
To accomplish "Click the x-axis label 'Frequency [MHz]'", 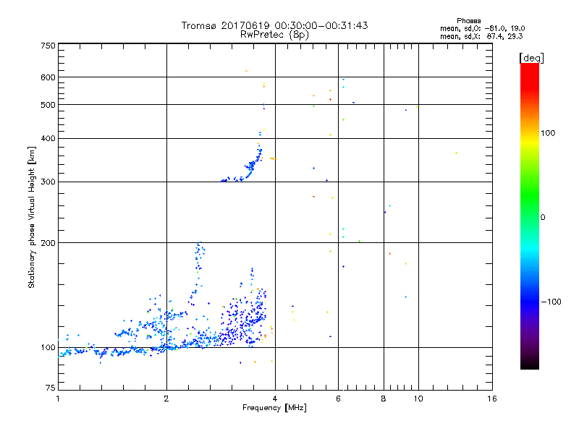I will tap(274, 408).
